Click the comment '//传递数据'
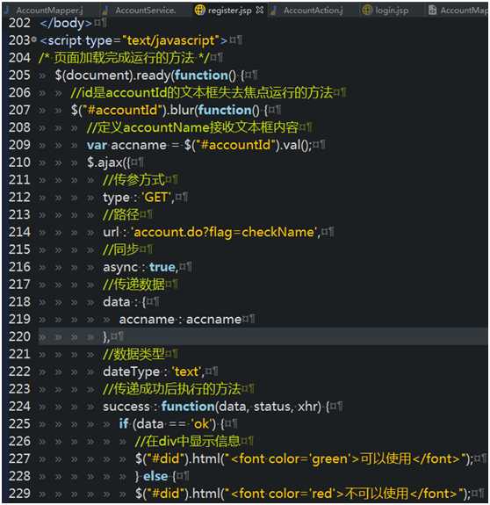This screenshot has width=490, height=505. click(134, 284)
